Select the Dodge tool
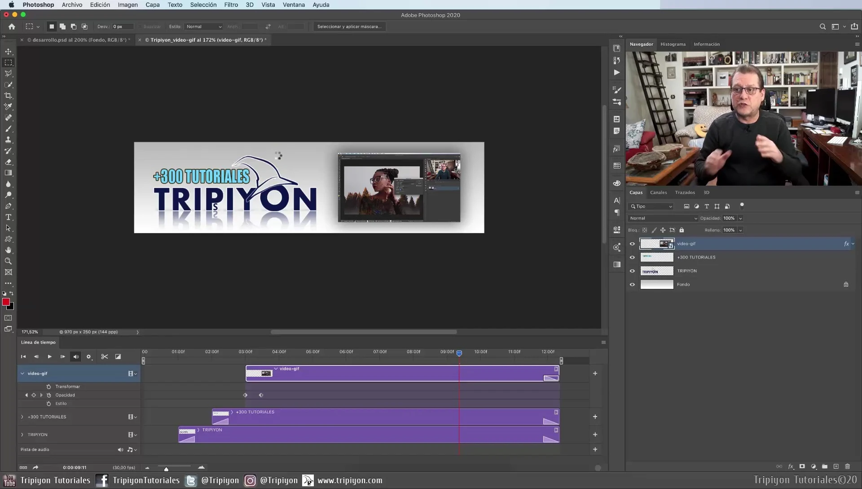Image resolution: width=862 pixels, height=489 pixels. click(9, 195)
